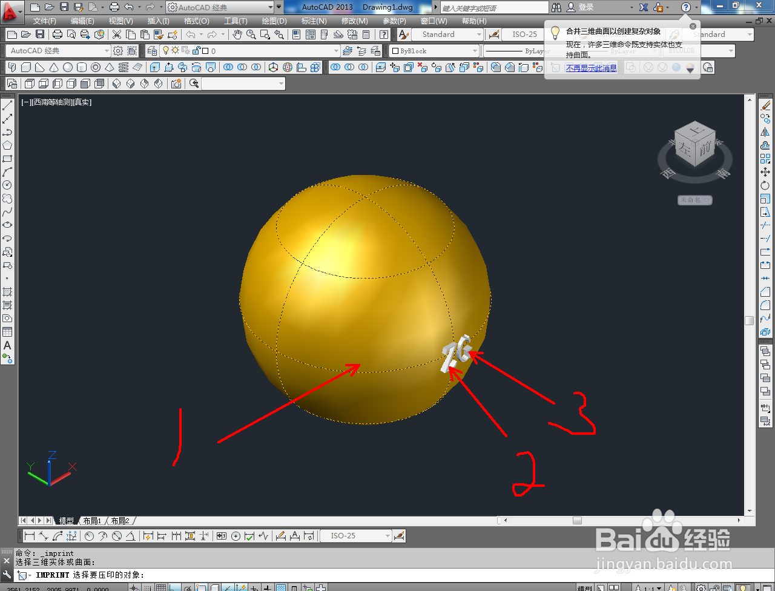
Task: Click the ViewCube 上 top face
Action: click(x=695, y=131)
